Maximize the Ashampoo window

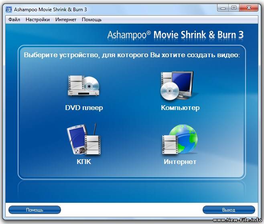coord(234,8)
